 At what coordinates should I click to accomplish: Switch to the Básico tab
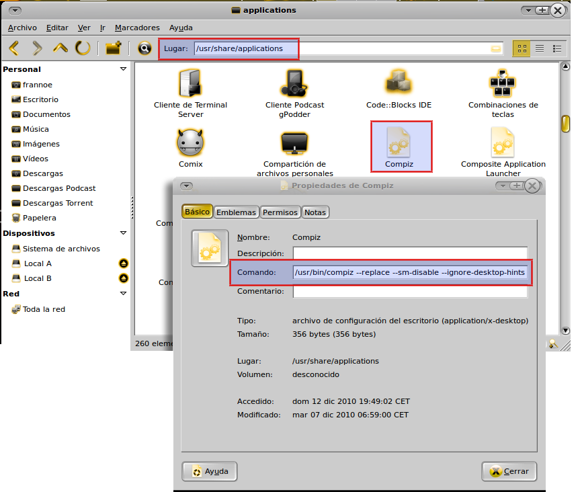coord(197,212)
